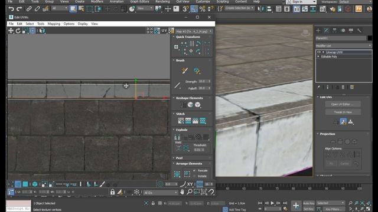This screenshot has width=378, height=212.
Task: Click the Set Key button
Action: coord(308,209)
